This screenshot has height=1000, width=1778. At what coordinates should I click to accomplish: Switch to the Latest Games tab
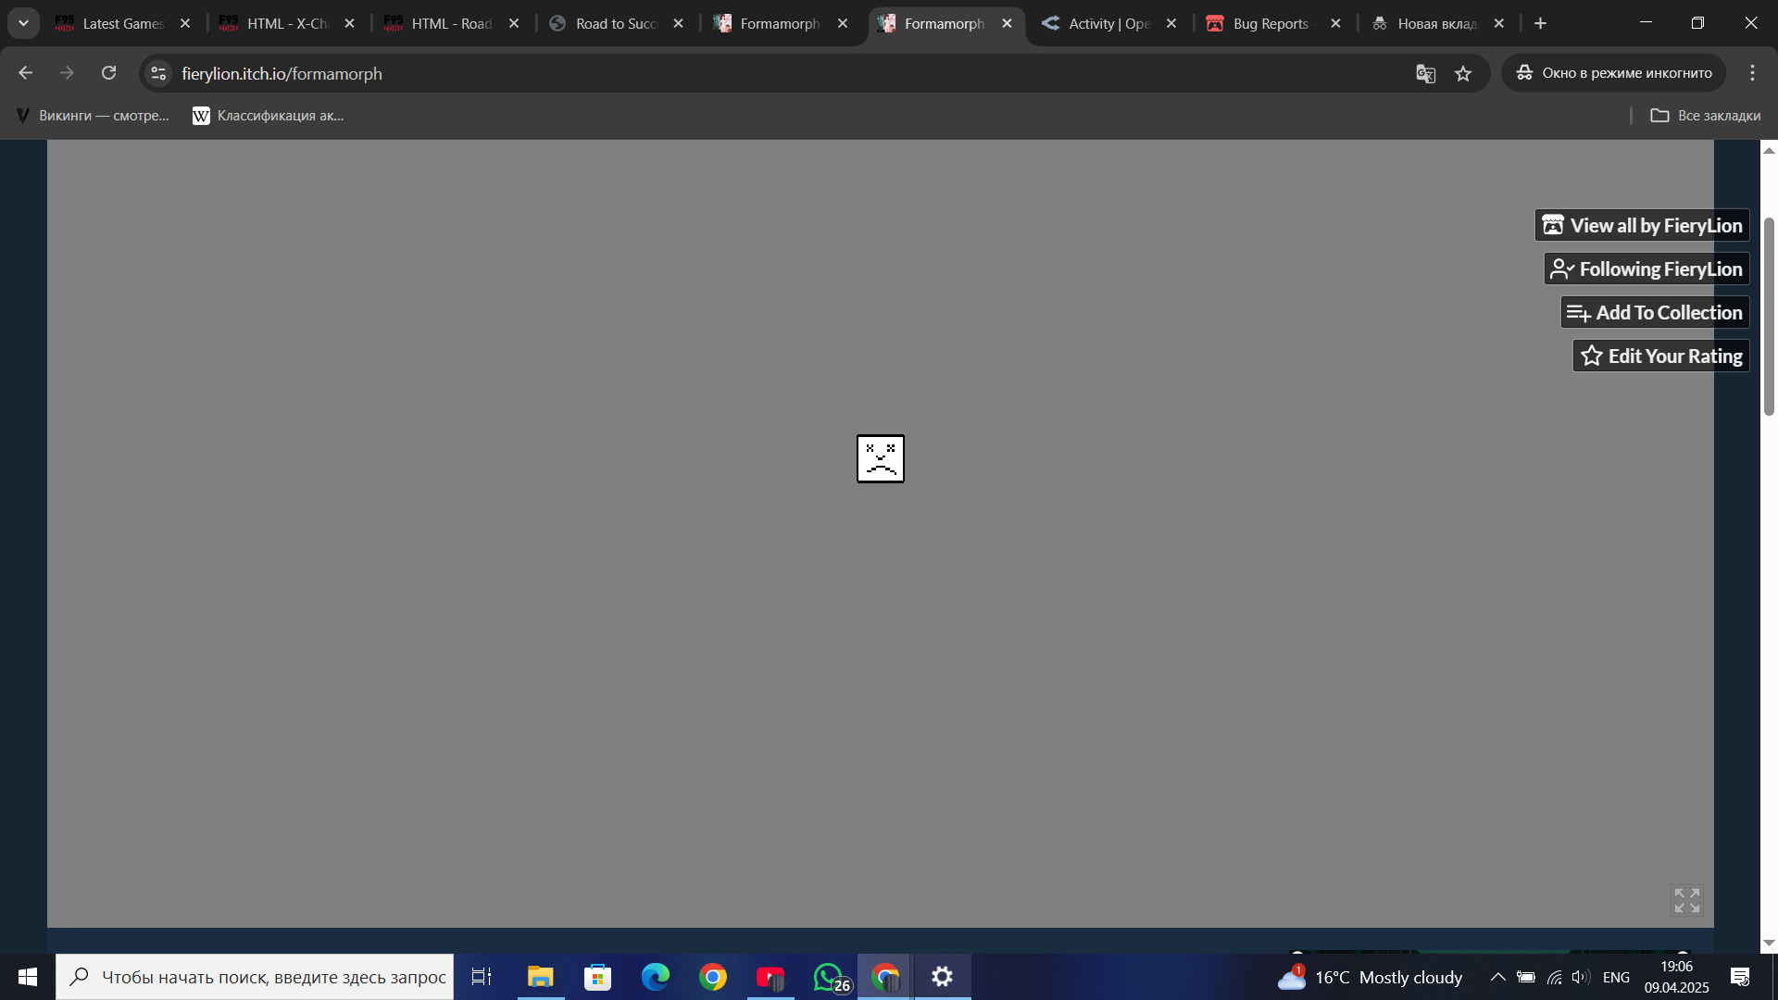(x=122, y=23)
